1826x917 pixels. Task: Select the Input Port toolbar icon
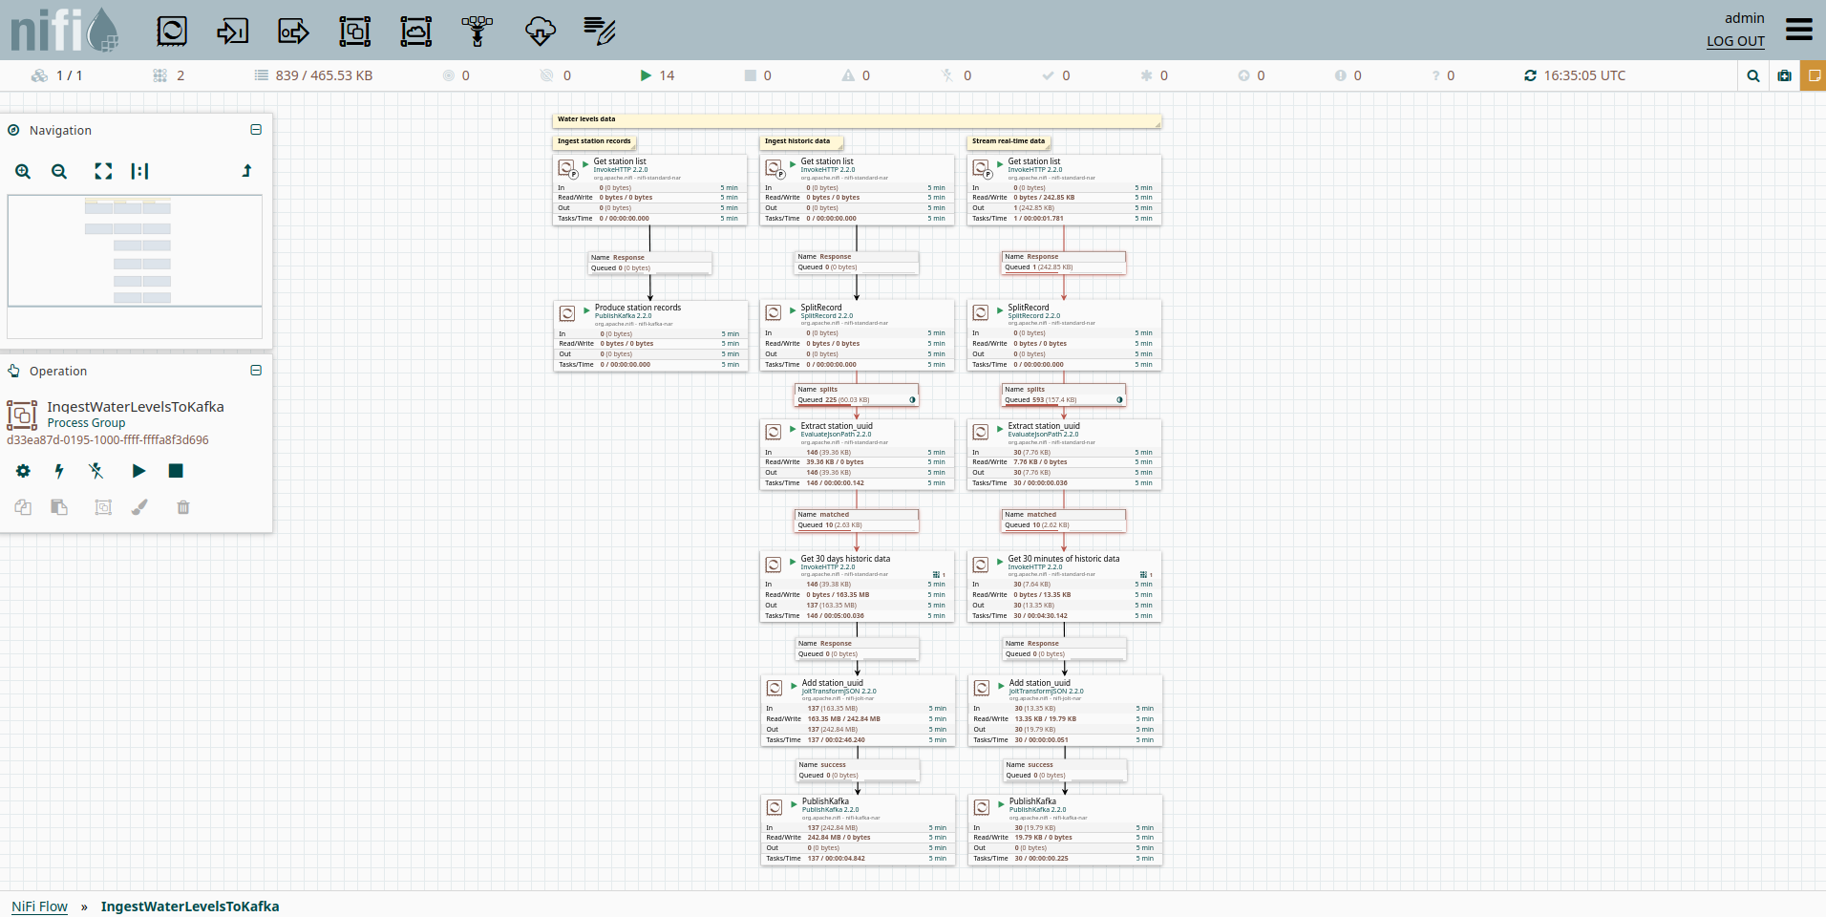(232, 32)
